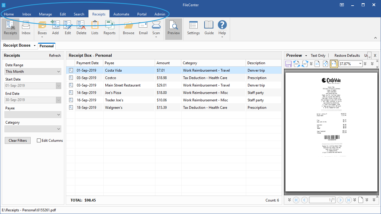
Task: Click the Add receipt icon
Action: [x=55, y=28]
